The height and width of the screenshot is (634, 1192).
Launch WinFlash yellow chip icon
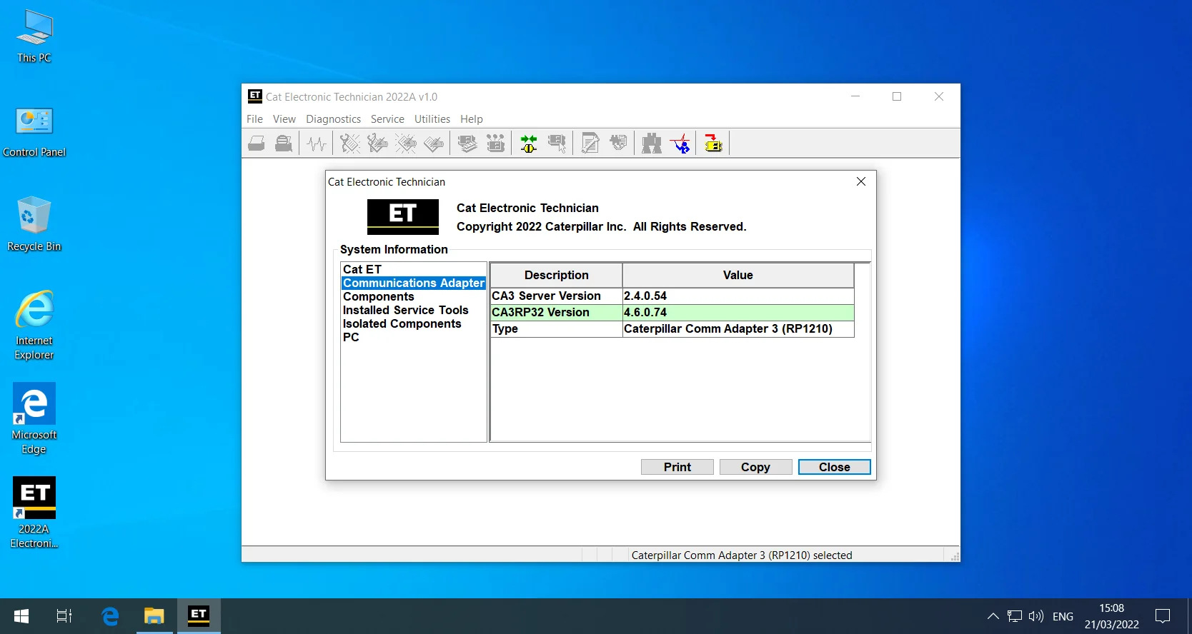713,144
